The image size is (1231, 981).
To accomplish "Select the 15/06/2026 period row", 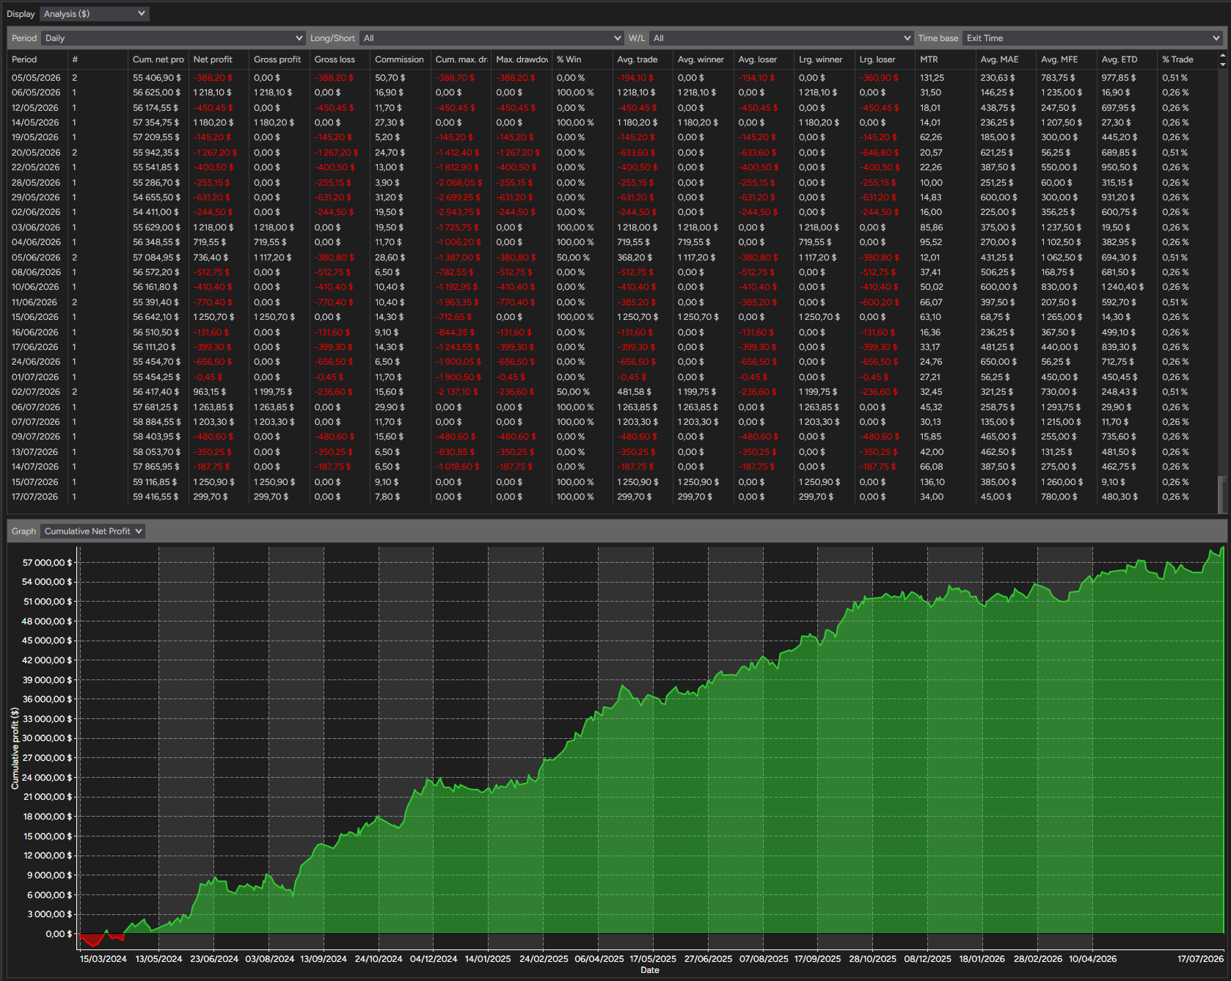I will coord(613,317).
